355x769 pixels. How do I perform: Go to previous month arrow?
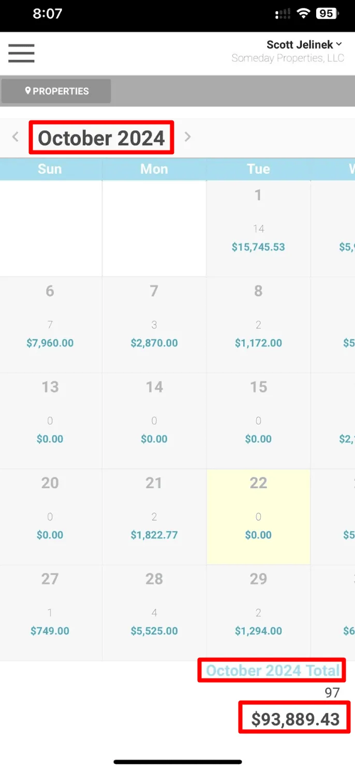coord(16,137)
